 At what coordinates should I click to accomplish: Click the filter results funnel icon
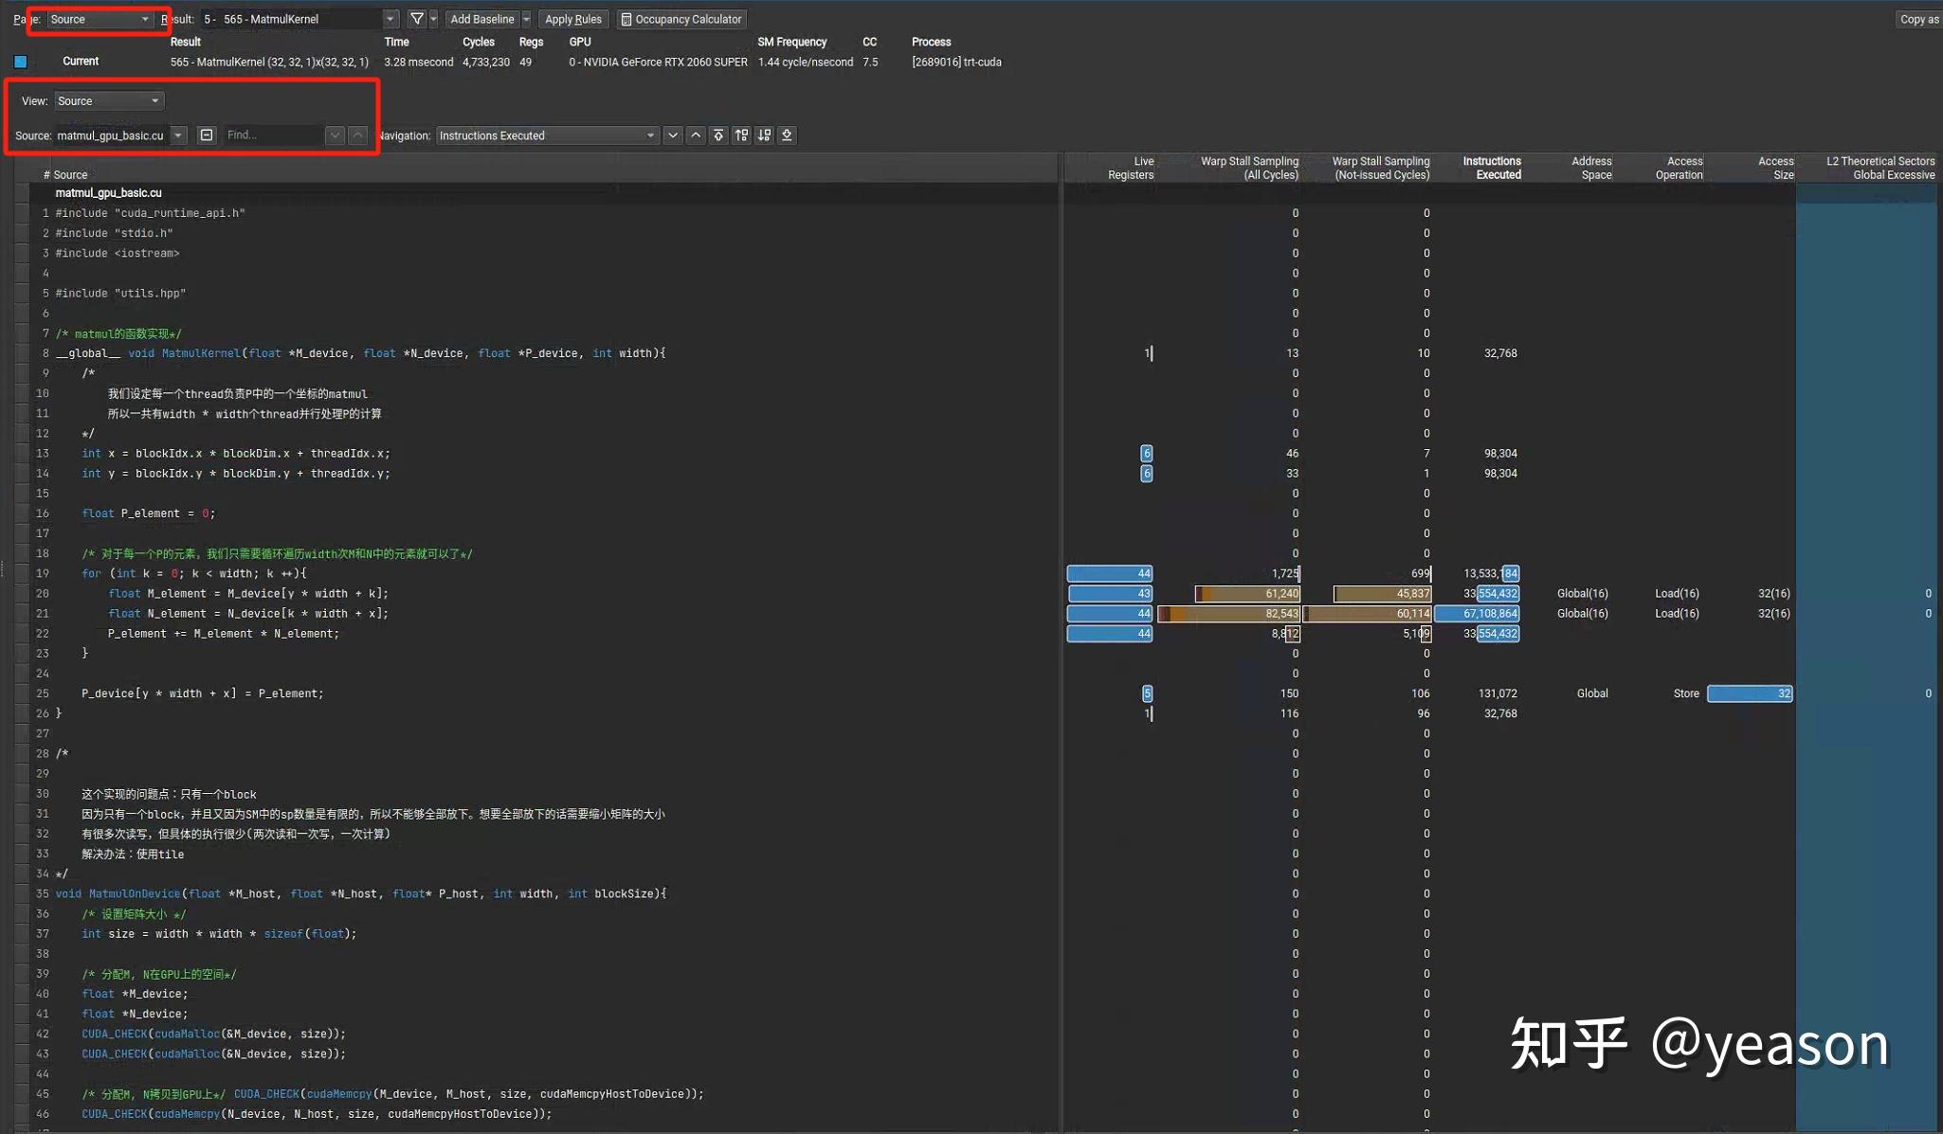pos(416,19)
